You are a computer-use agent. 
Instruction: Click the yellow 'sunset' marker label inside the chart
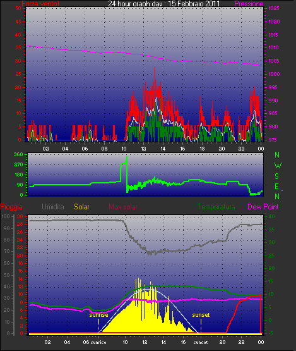[x=201, y=315]
